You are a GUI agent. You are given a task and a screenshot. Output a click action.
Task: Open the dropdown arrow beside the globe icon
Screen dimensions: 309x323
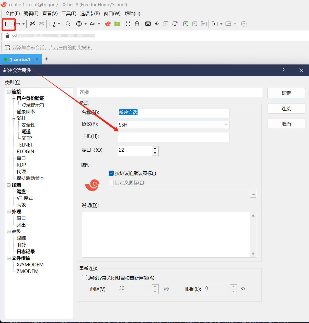86,24
